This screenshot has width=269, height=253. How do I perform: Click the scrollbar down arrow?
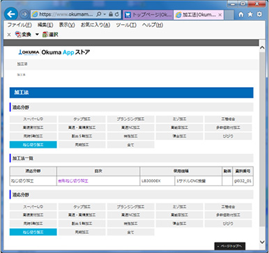pyautogui.click(x=262, y=243)
